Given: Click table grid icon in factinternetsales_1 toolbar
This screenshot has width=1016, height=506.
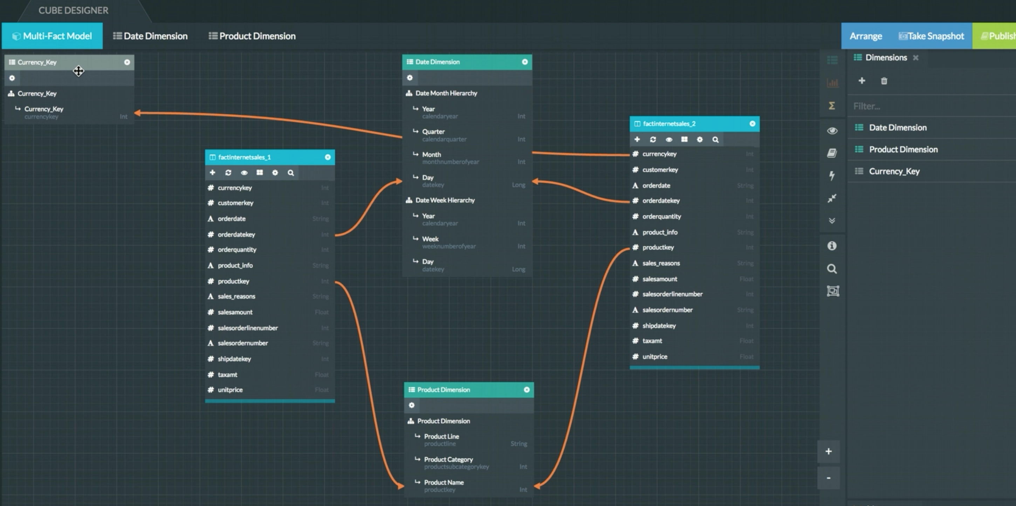Looking at the screenshot, I should click(260, 173).
